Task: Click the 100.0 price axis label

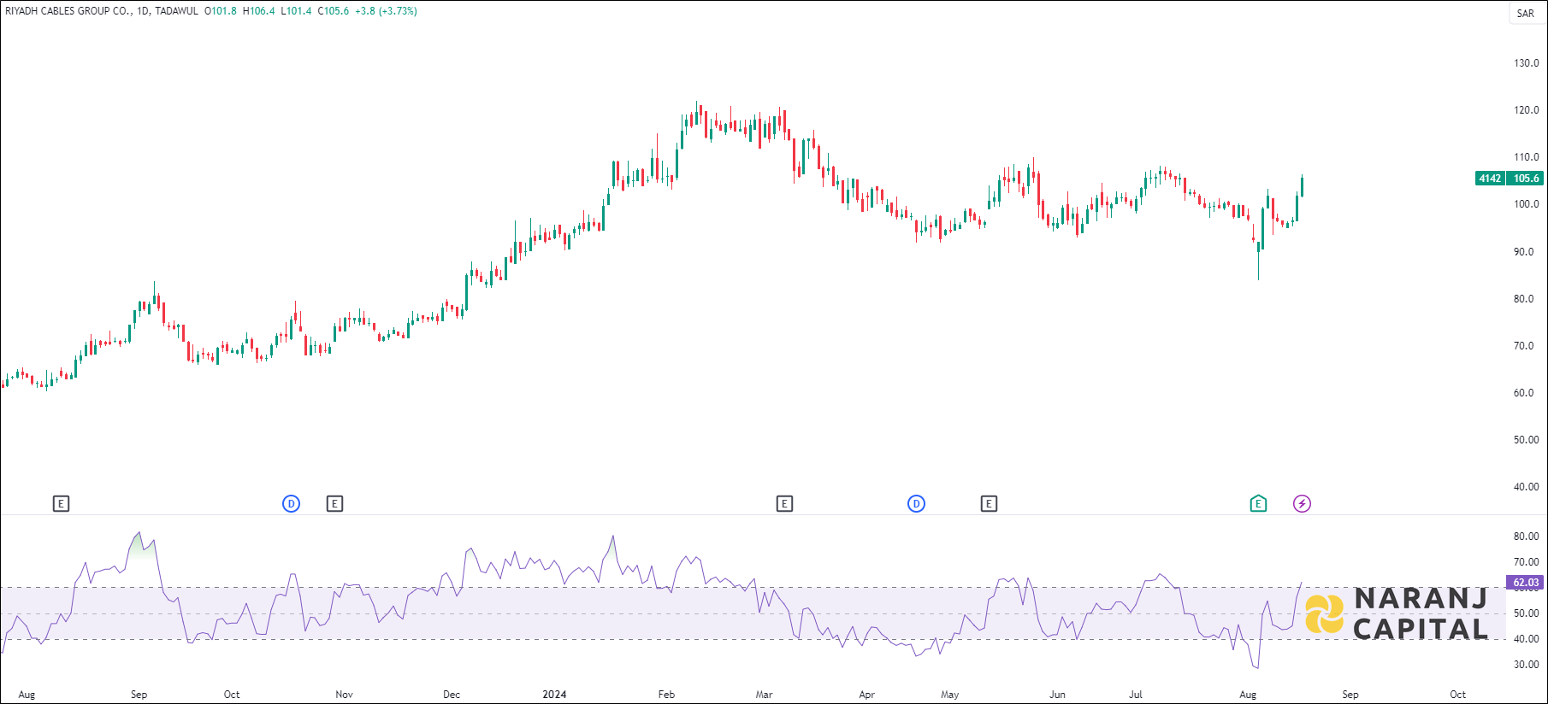Action: point(1527,204)
